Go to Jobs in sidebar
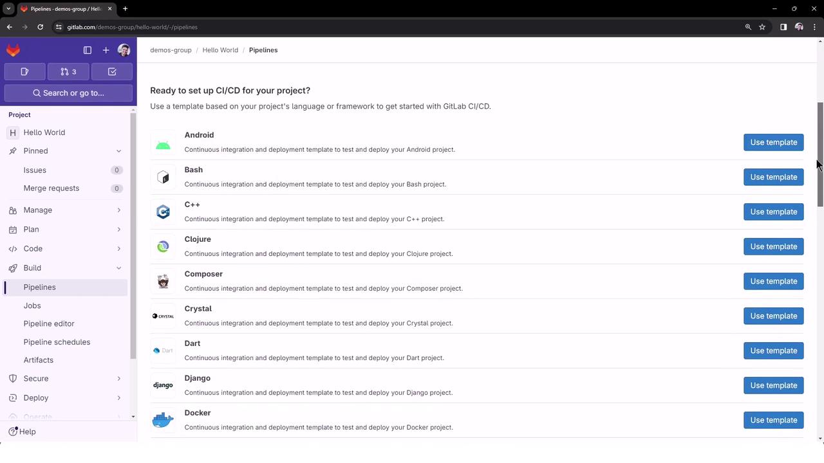The height and width of the screenshot is (463, 824). point(32,305)
